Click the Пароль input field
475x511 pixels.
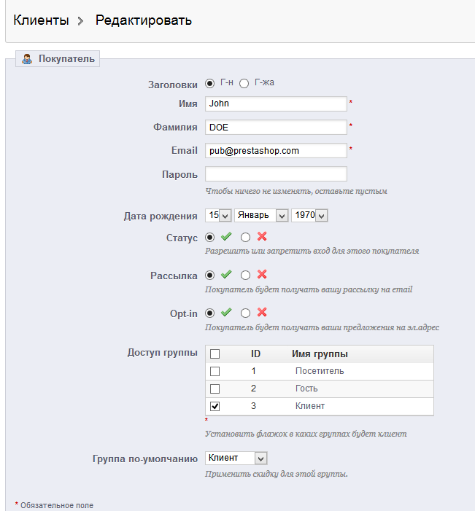pyautogui.click(x=276, y=174)
